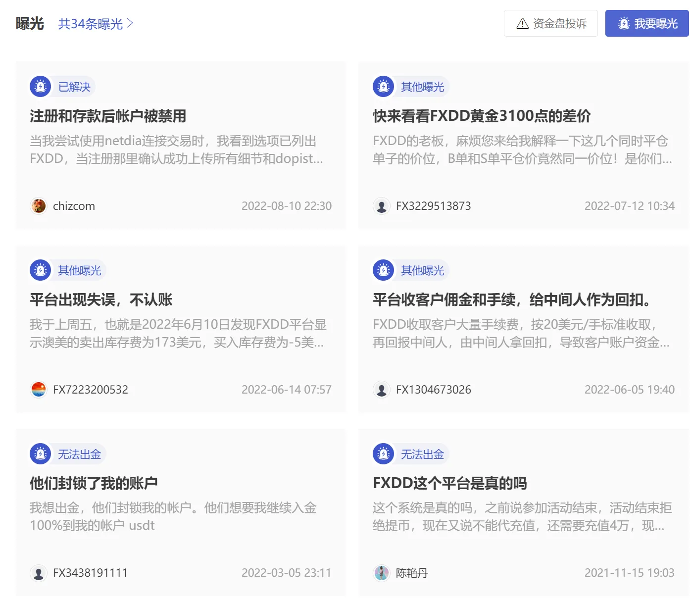691x601 pixels.
Task: Click the date 2022-07-12 10:34
Action: point(630,206)
